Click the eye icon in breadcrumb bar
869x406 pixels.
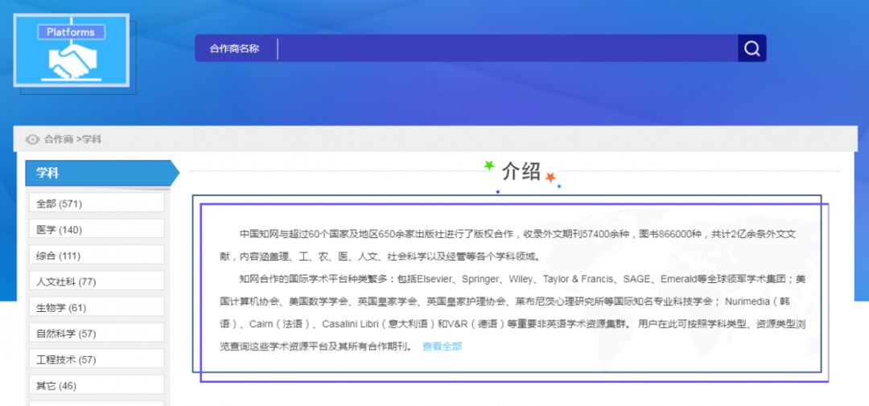pyautogui.click(x=33, y=140)
